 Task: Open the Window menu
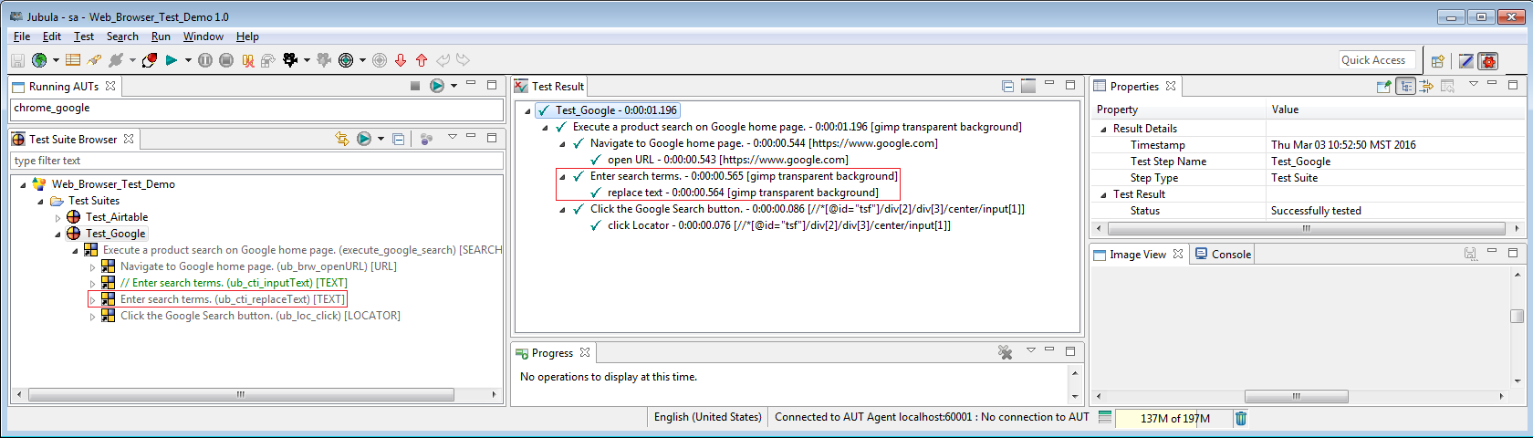[203, 36]
